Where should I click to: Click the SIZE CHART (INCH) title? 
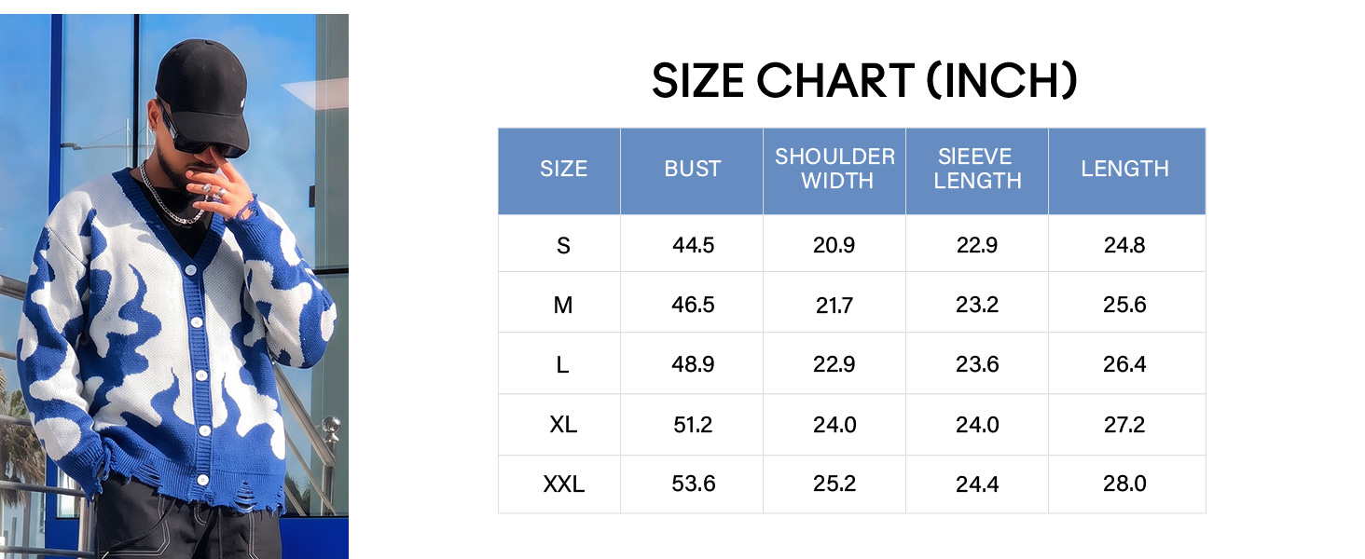pos(864,81)
